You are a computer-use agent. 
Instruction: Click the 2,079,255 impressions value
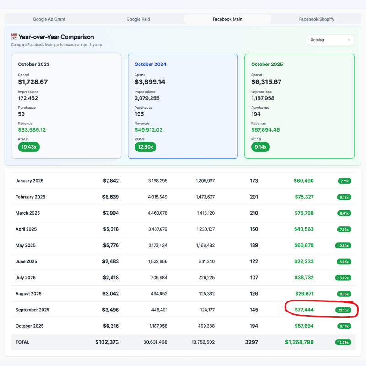[147, 98]
